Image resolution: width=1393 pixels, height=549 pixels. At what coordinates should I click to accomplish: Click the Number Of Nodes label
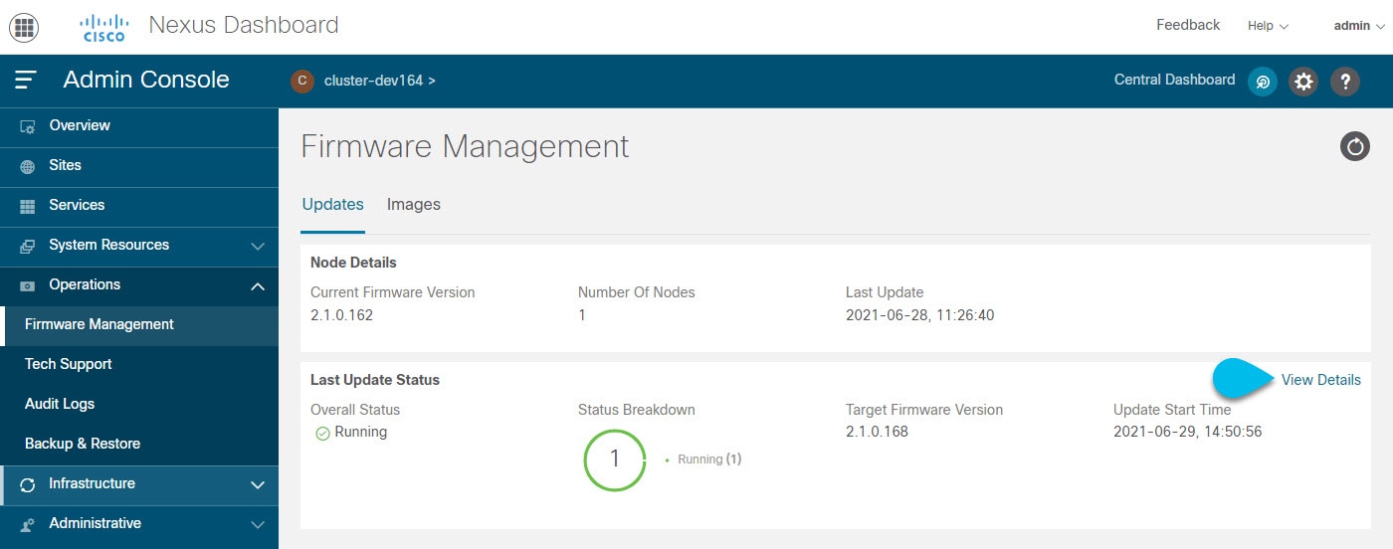point(637,292)
